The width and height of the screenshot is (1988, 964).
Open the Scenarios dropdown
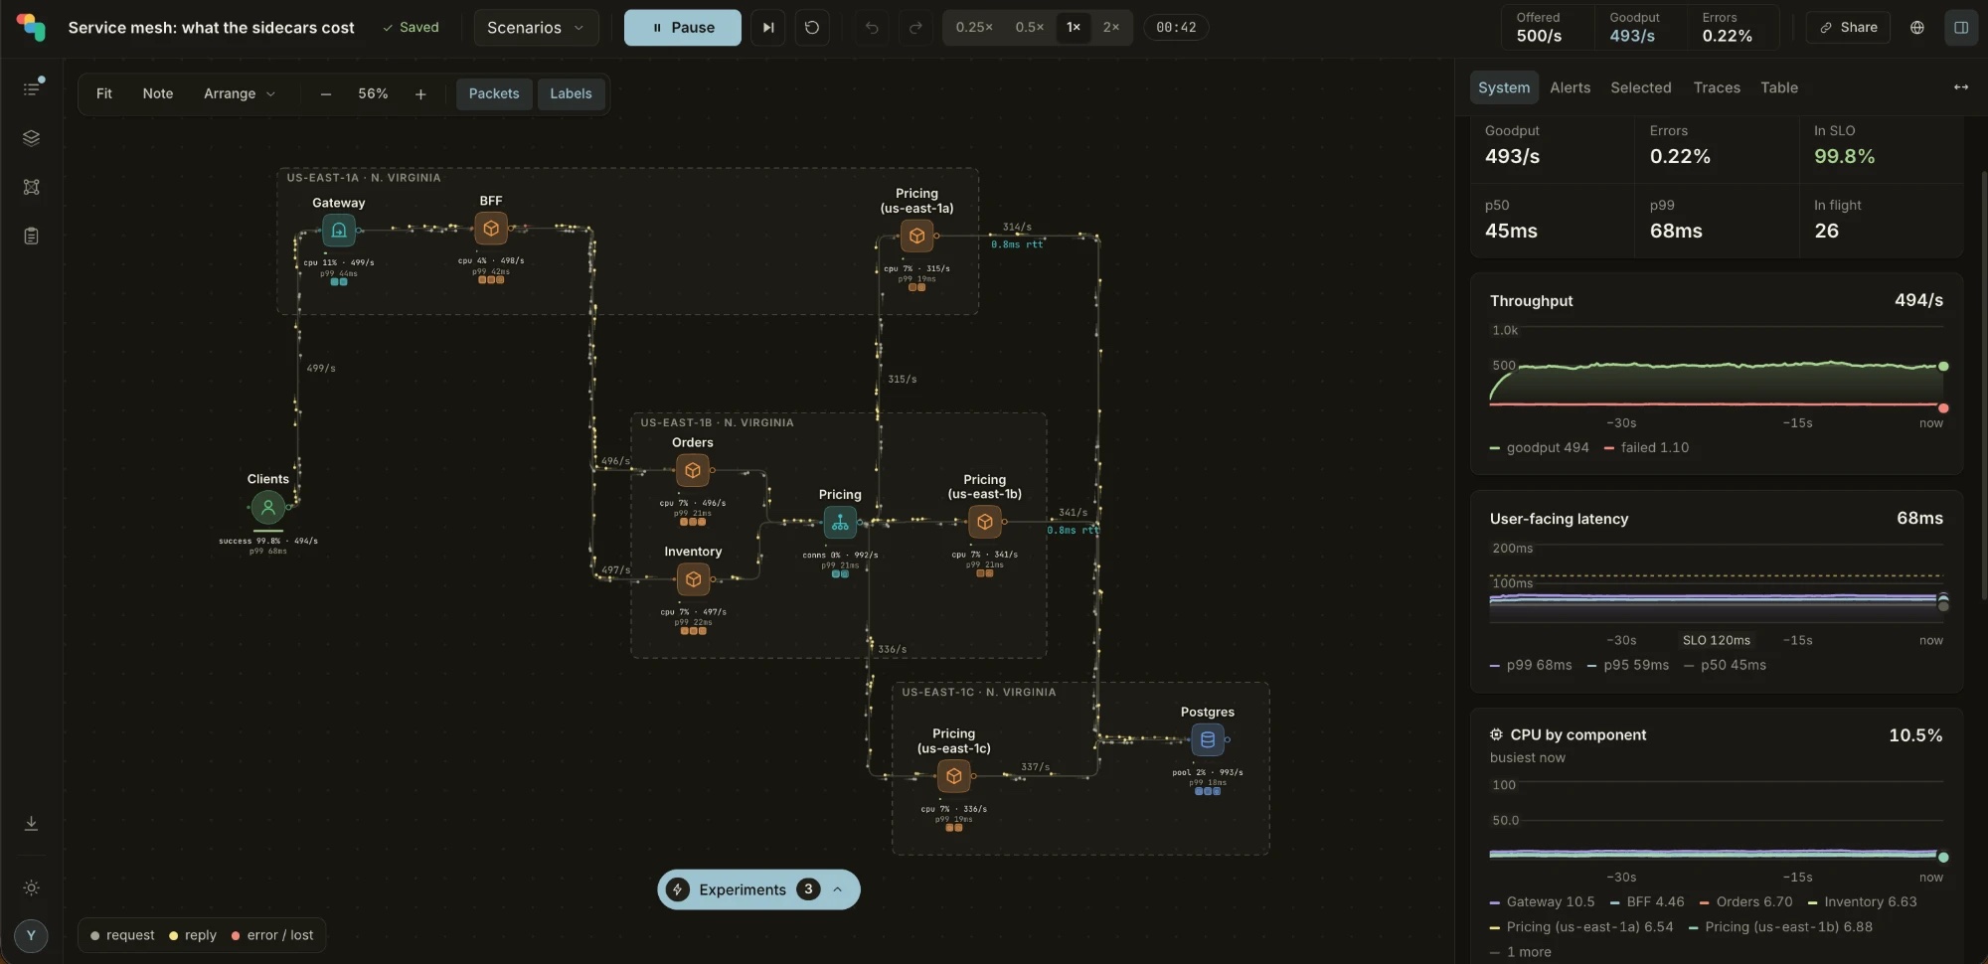(536, 28)
